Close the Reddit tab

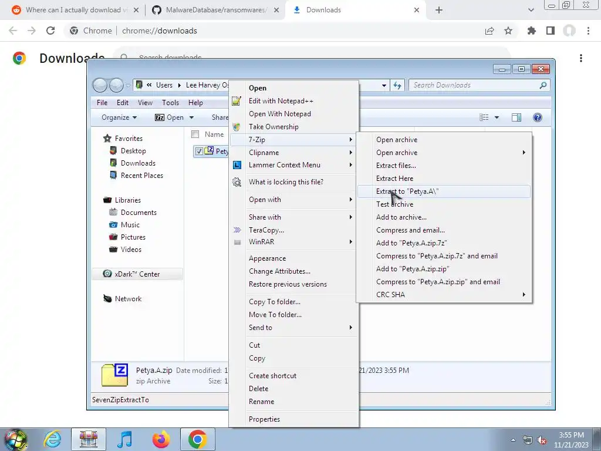coord(136,10)
